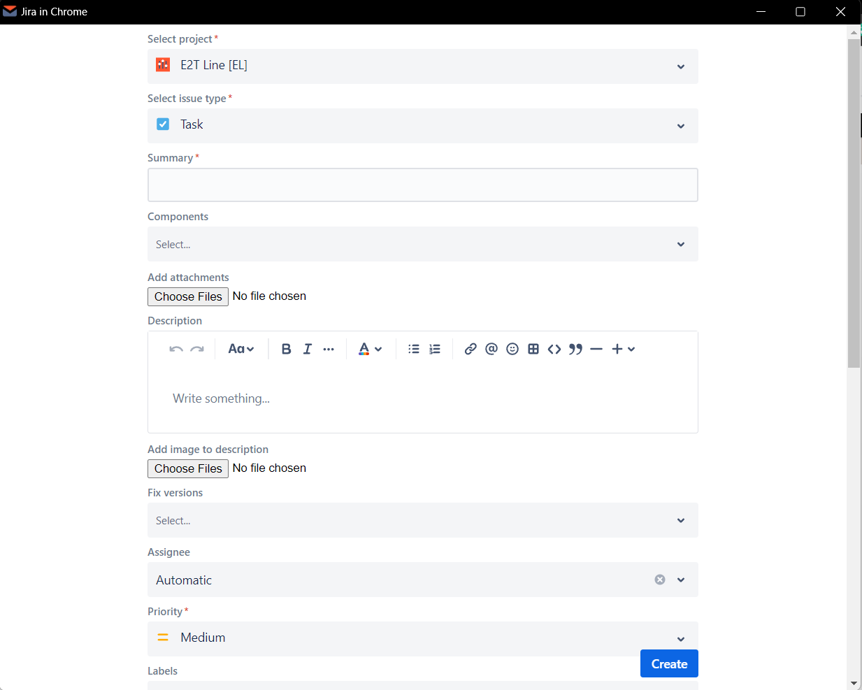Focus the Summary input field
Viewport: 862px width, 690px height.
pos(422,185)
